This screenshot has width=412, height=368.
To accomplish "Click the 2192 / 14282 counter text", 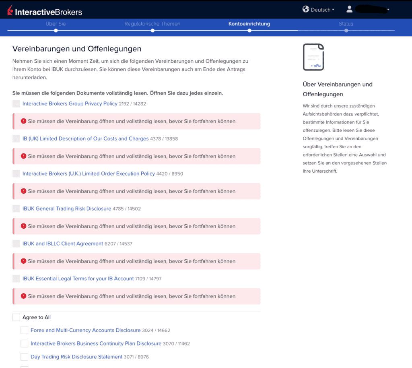I will (132, 104).
